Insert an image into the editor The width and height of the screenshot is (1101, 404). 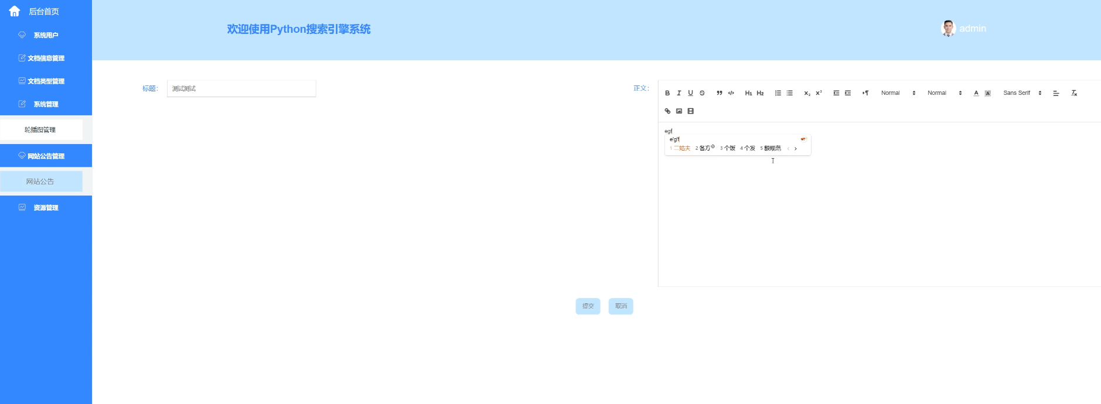pos(679,111)
